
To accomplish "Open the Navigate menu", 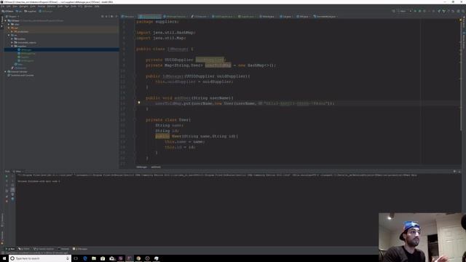I will coord(23,7).
